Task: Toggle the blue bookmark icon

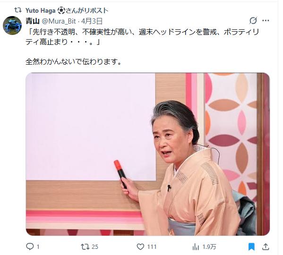Action: [251, 246]
